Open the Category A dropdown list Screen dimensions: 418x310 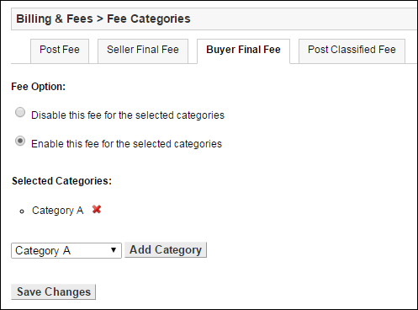click(x=66, y=250)
